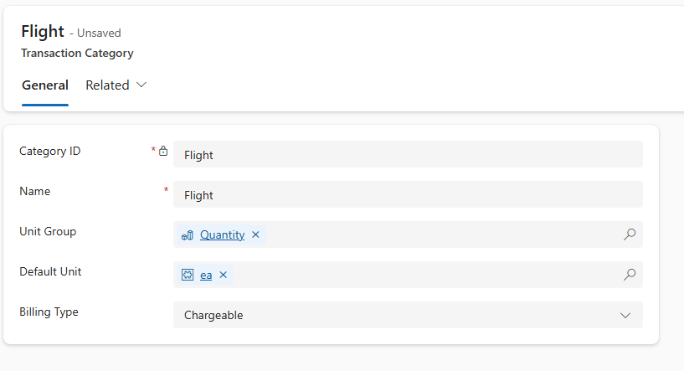Click the lock icon beside Category ID
Image resolution: width=684 pixels, height=371 pixels.
(x=163, y=152)
